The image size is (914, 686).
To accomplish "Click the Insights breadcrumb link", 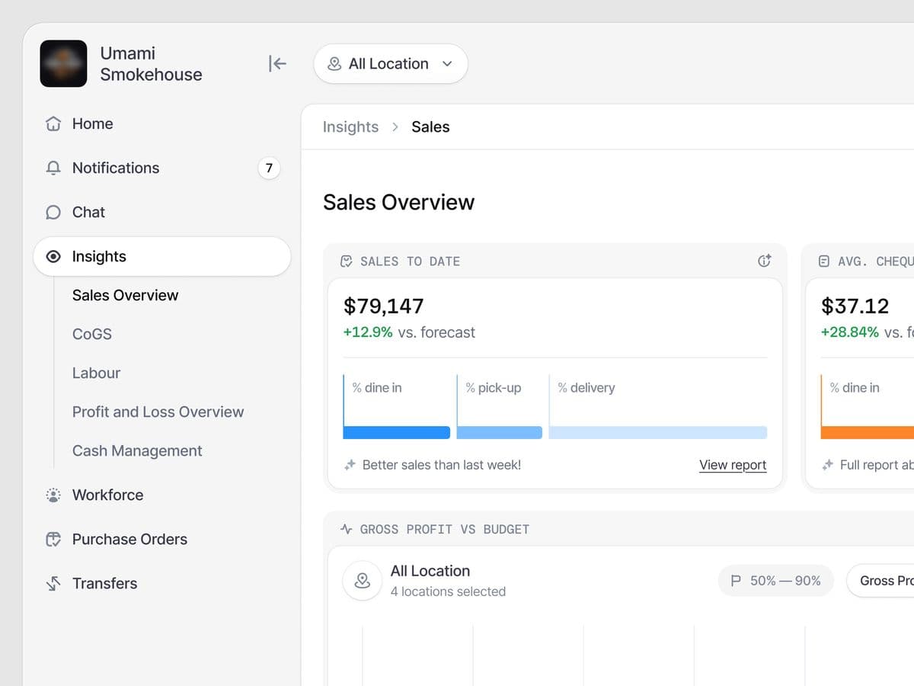I will coord(350,127).
